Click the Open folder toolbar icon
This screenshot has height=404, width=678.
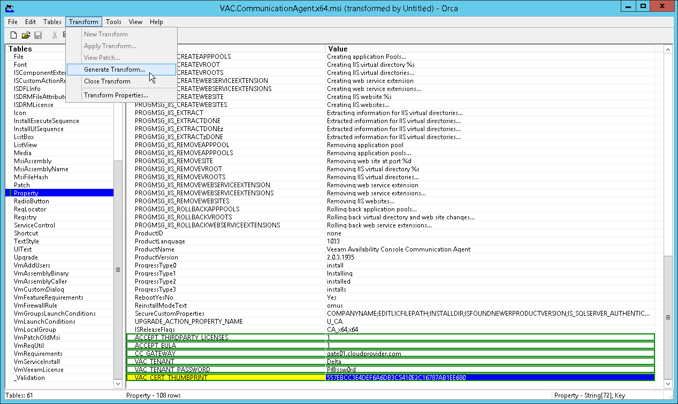[26, 35]
